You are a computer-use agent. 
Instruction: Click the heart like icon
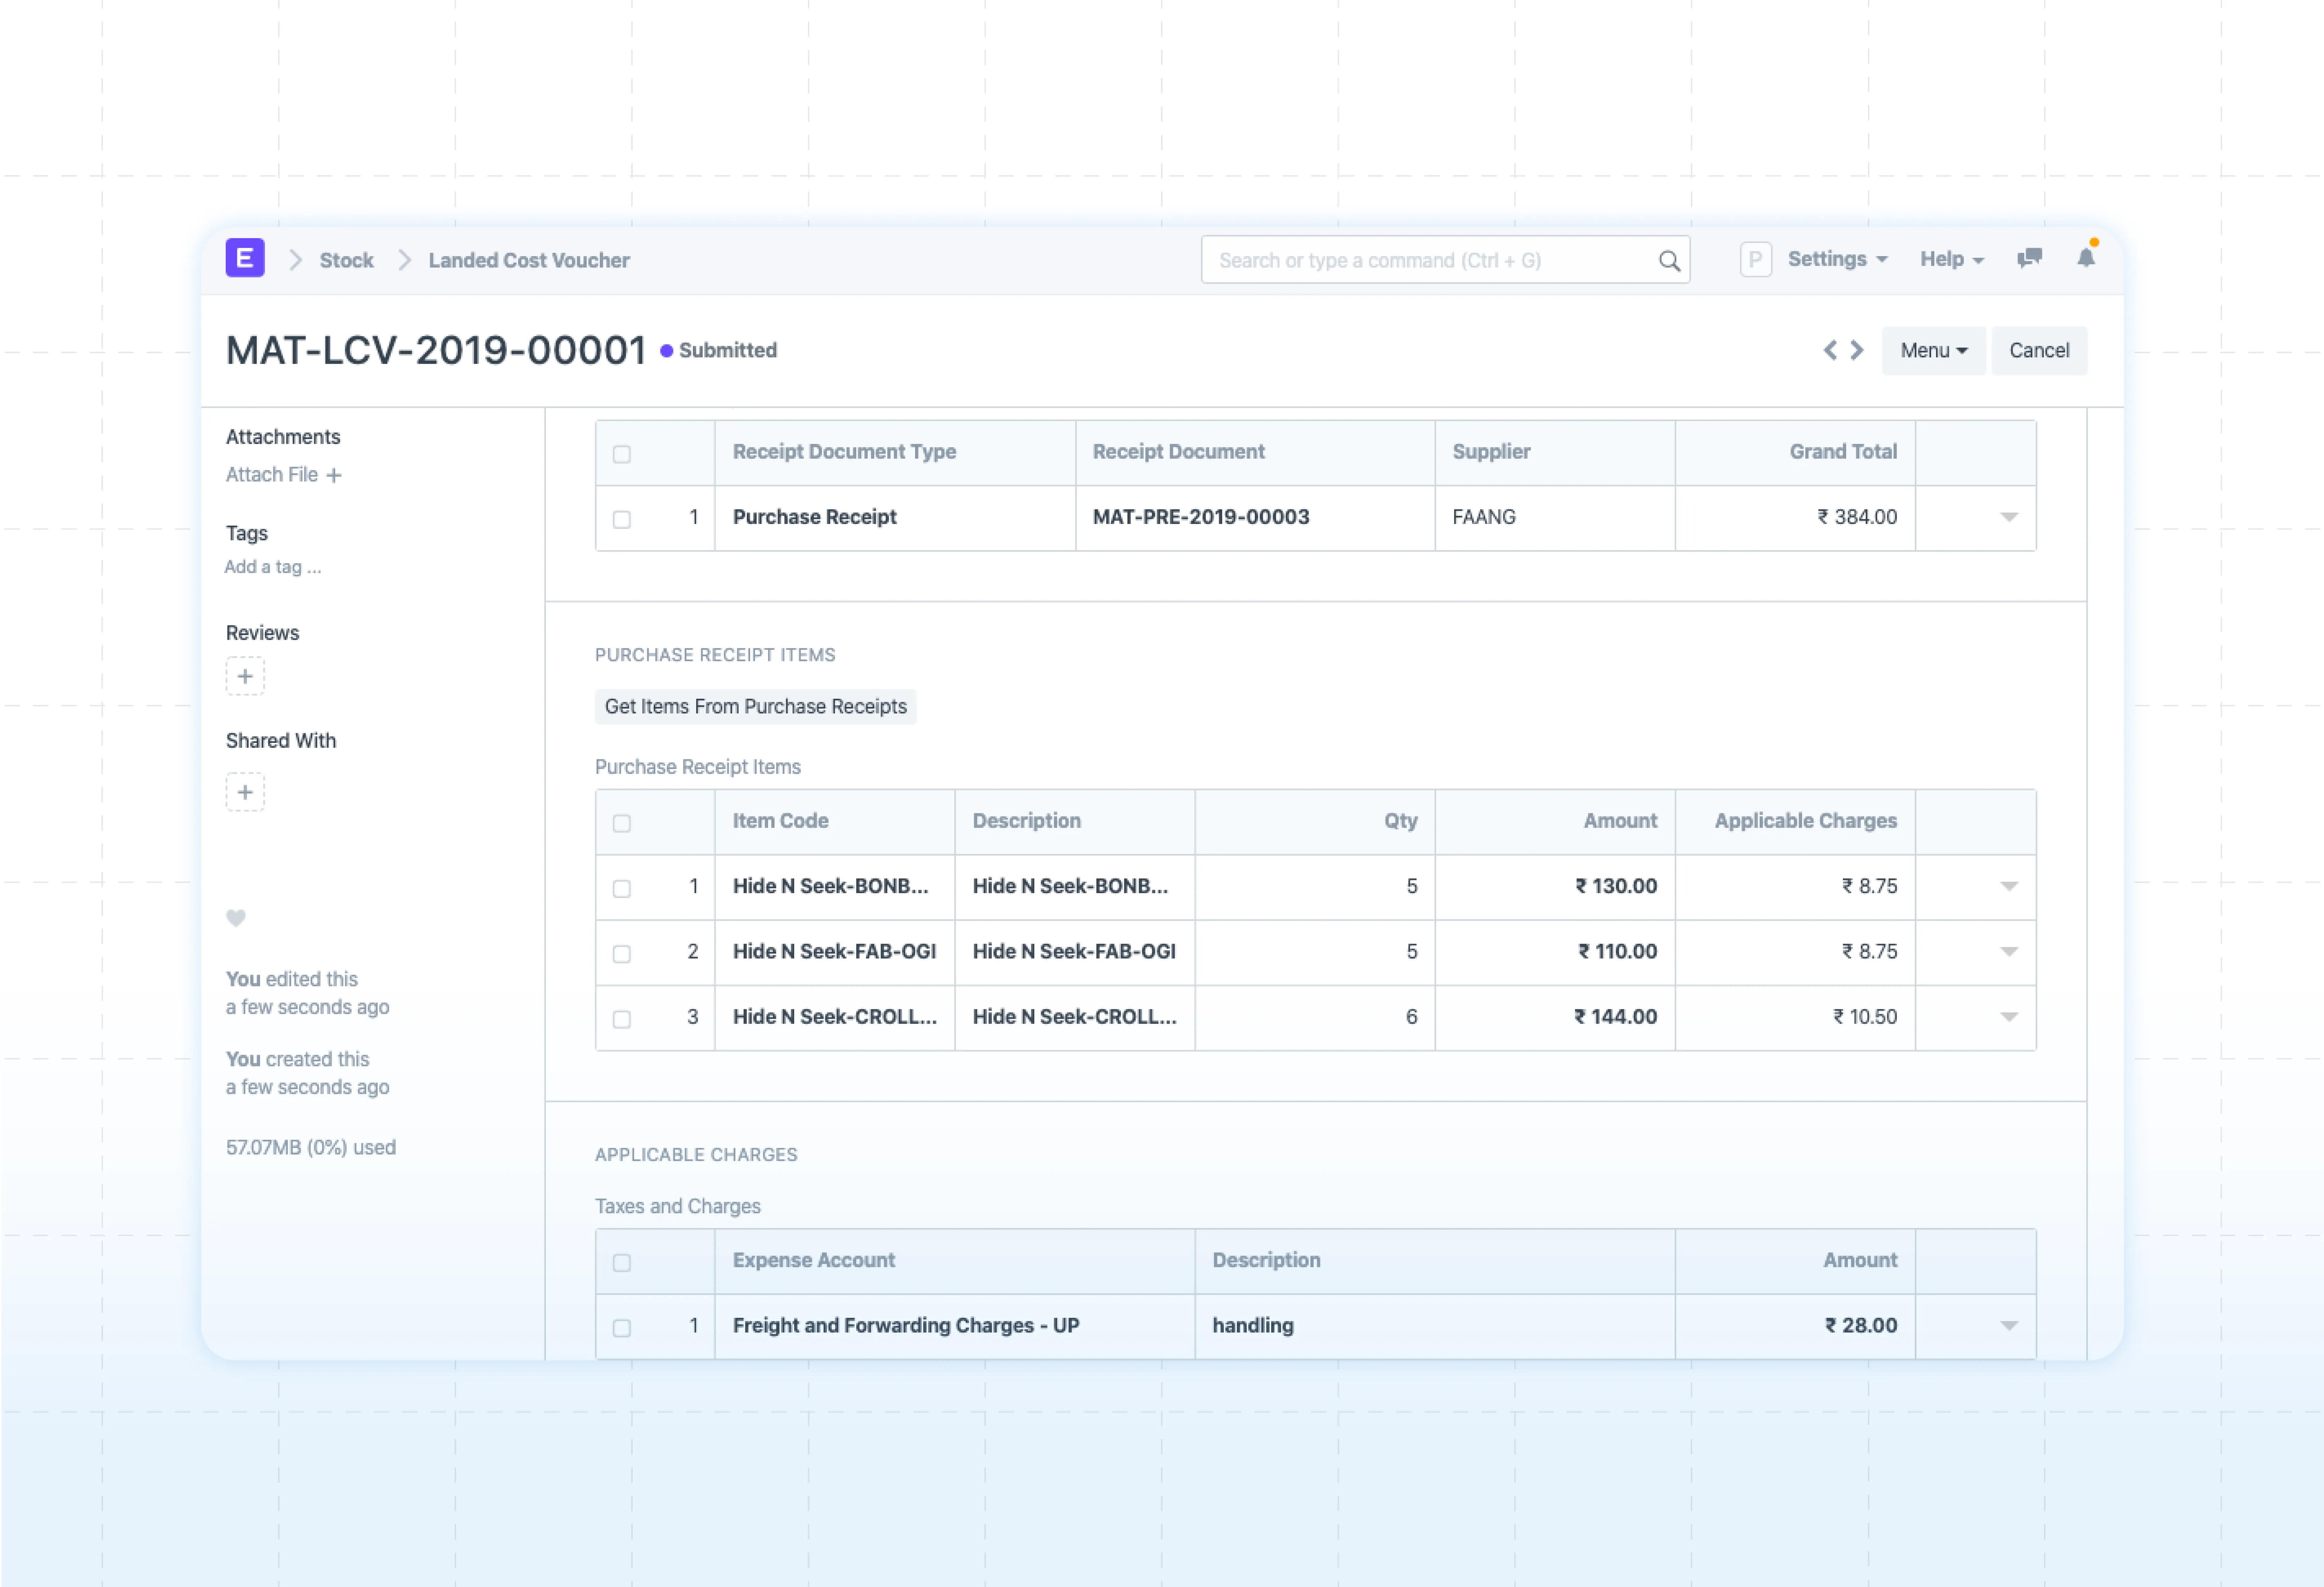[x=236, y=918]
